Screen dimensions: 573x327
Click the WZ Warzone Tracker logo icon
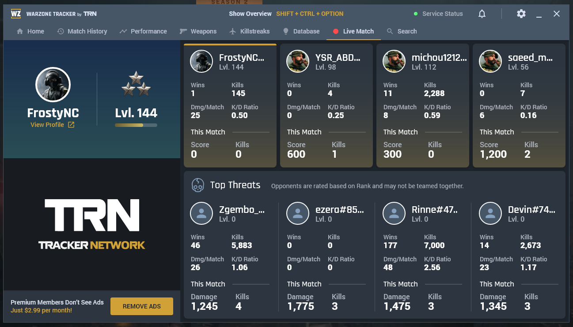tap(16, 14)
